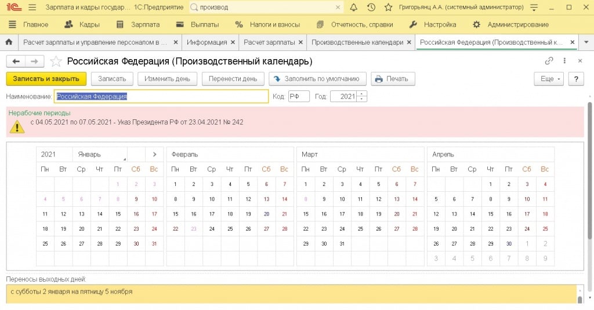Open the notifications bell icon
594x310 pixels.
click(354, 8)
